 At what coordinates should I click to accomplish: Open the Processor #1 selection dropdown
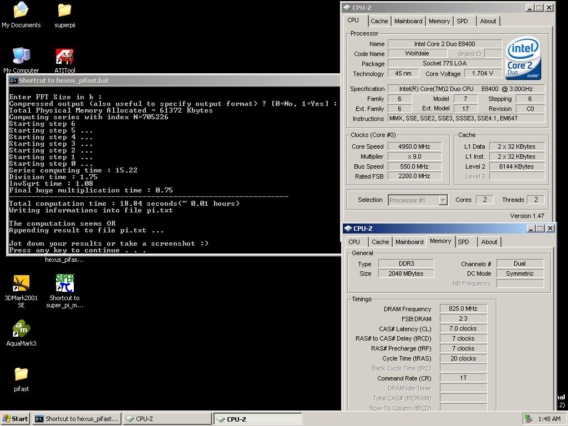(418, 200)
